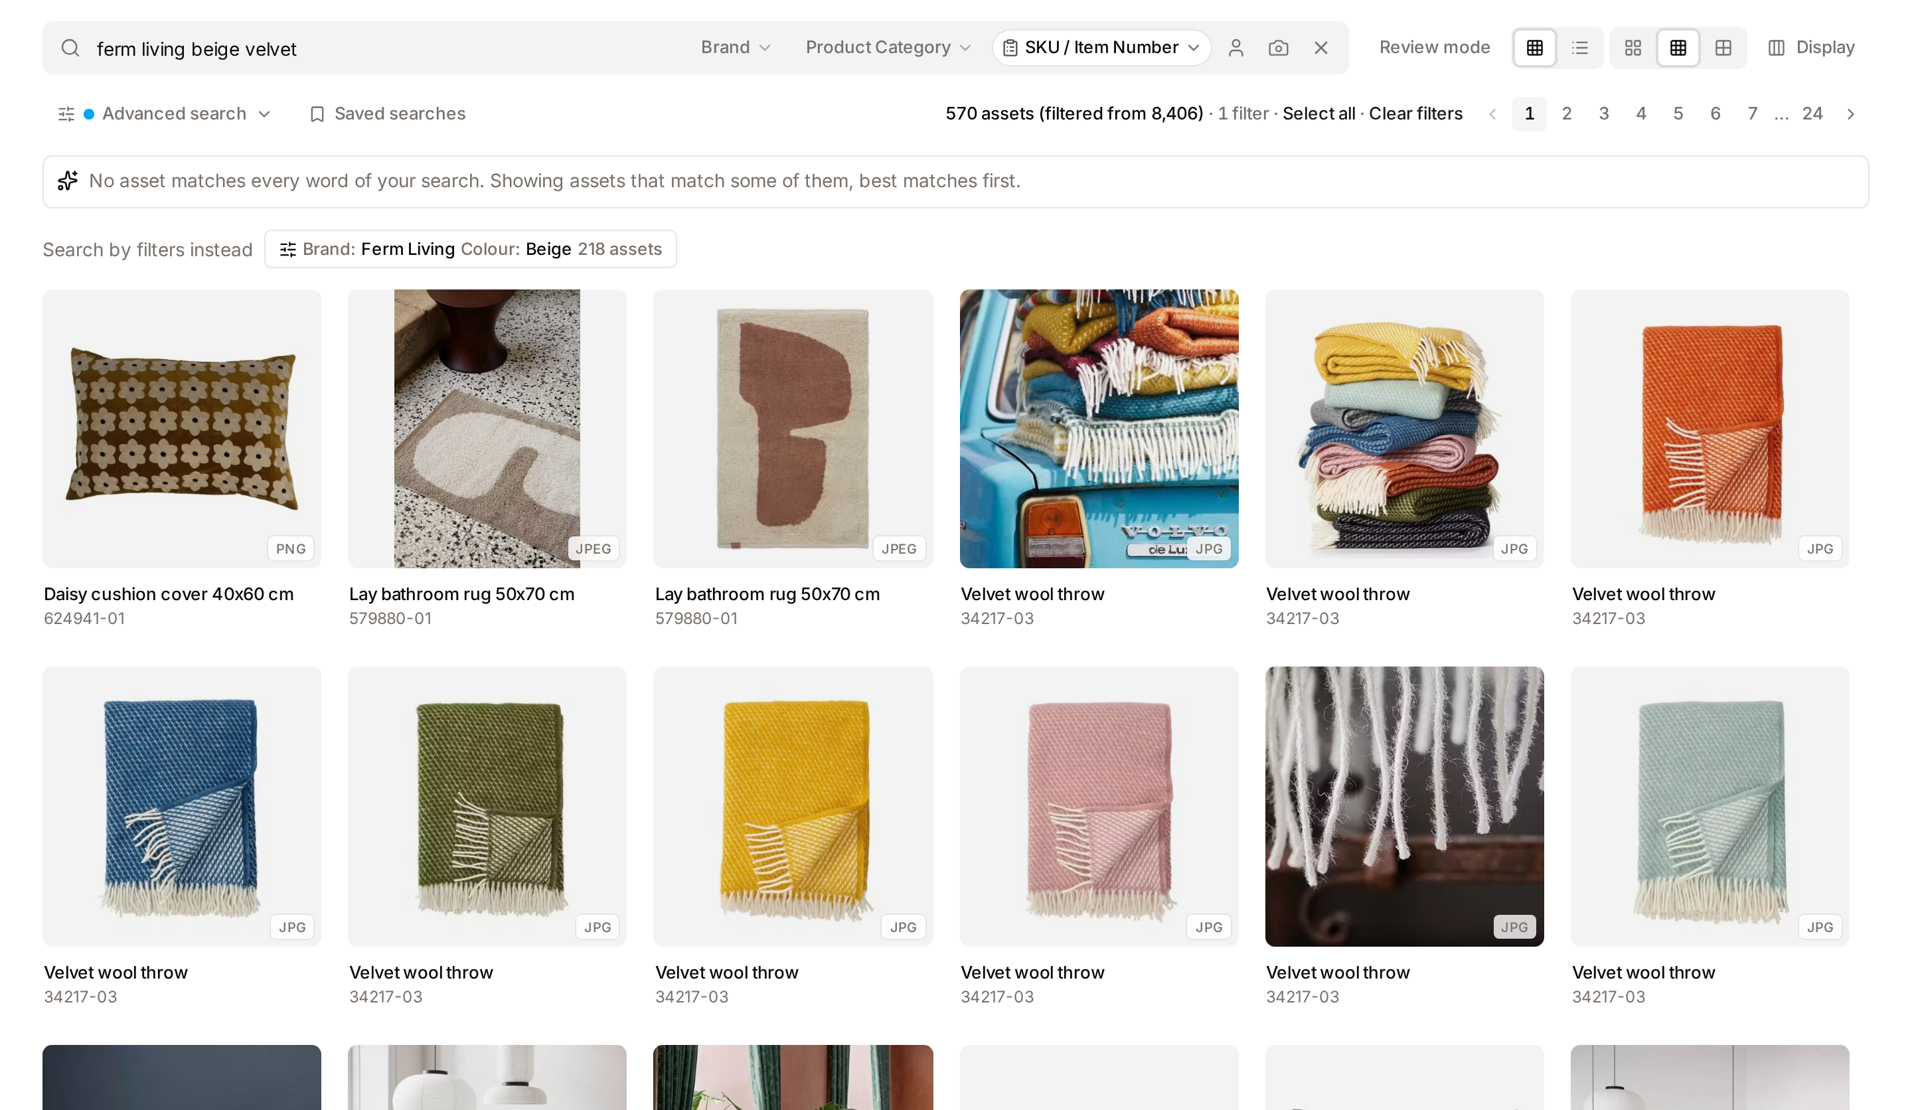Click the AI sparkle icon in notice
This screenshot has height=1110, width=1912.
pyautogui.click(x=68, y=181)
